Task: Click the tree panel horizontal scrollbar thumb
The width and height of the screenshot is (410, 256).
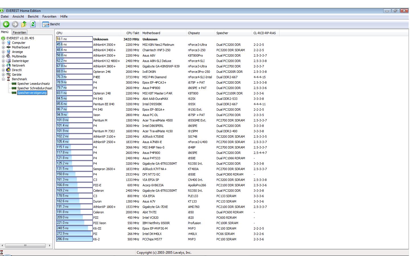Action: [25, 245]
